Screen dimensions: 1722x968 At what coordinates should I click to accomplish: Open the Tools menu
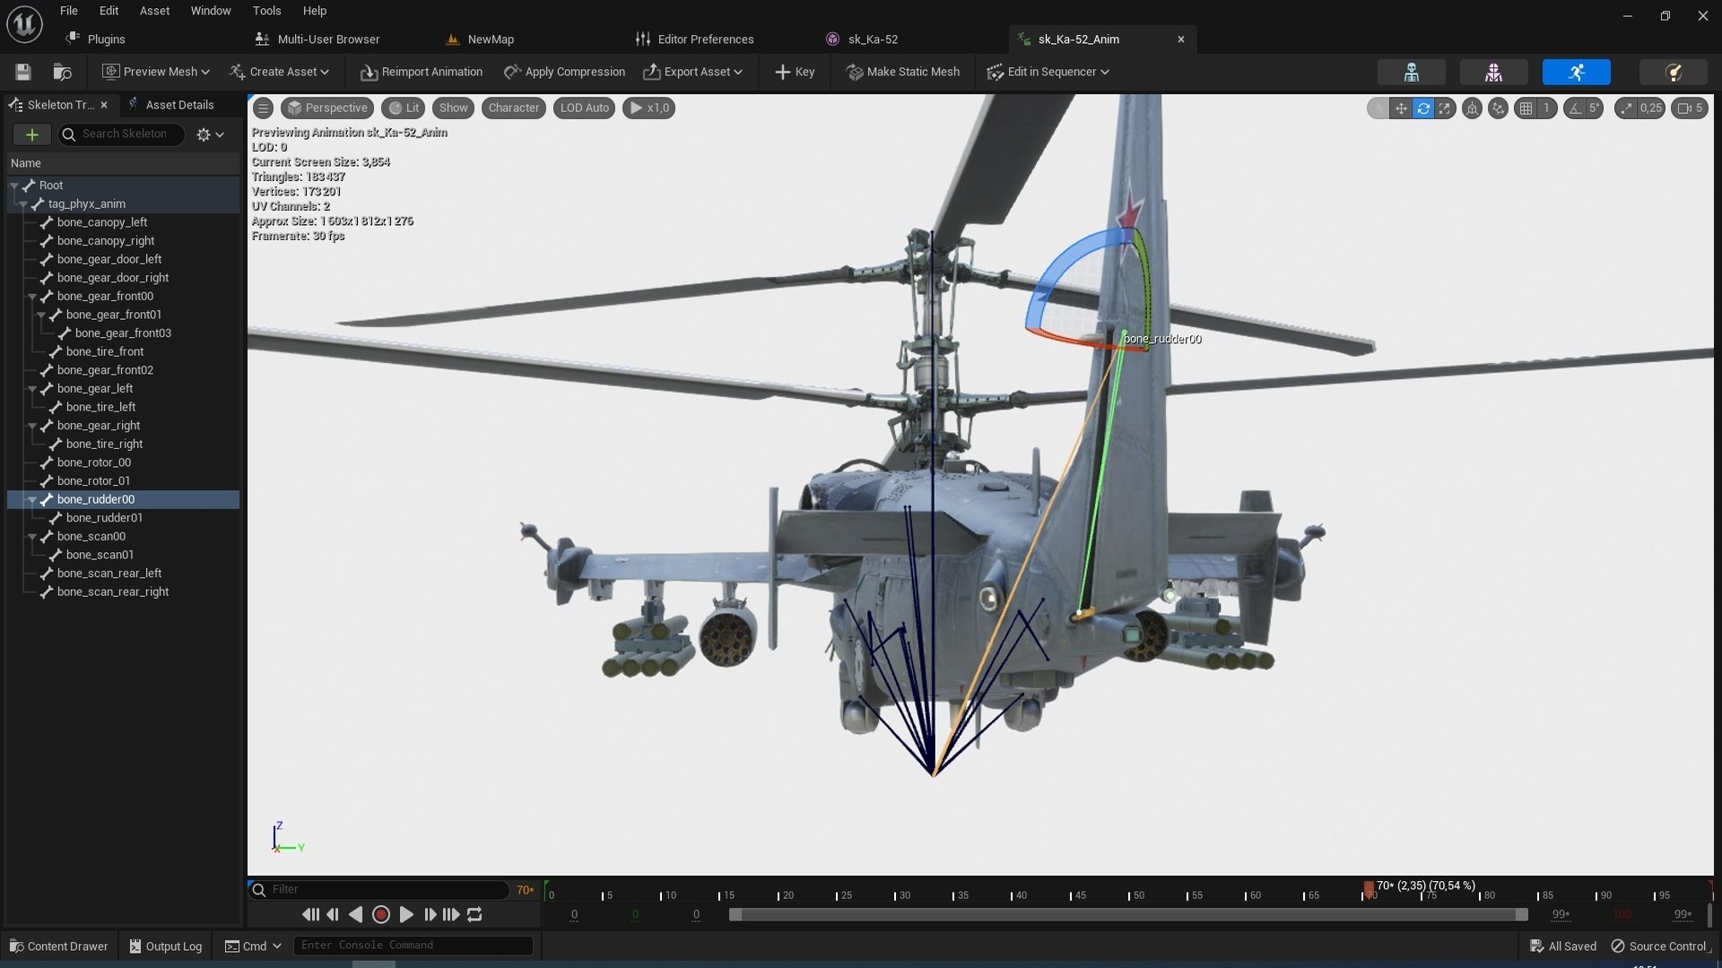point(266,11)
